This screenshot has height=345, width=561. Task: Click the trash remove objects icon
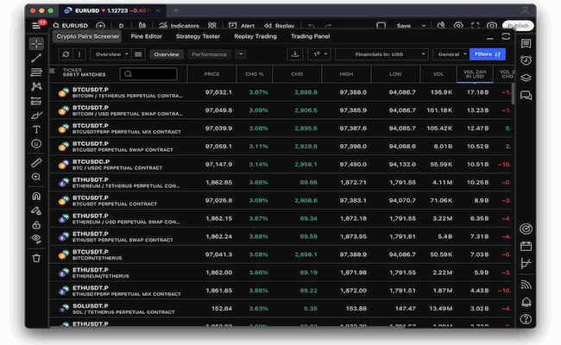(36, 258)
